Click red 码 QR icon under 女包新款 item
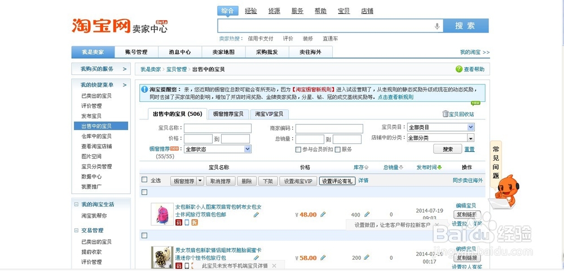Image resolution: width=564 pixels, height=271 pixels. (179, 223)
